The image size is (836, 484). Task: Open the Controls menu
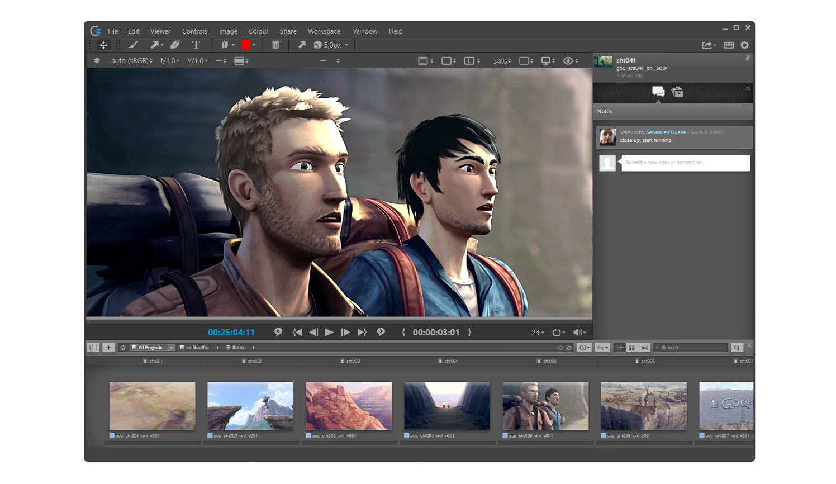click(194, 31)
